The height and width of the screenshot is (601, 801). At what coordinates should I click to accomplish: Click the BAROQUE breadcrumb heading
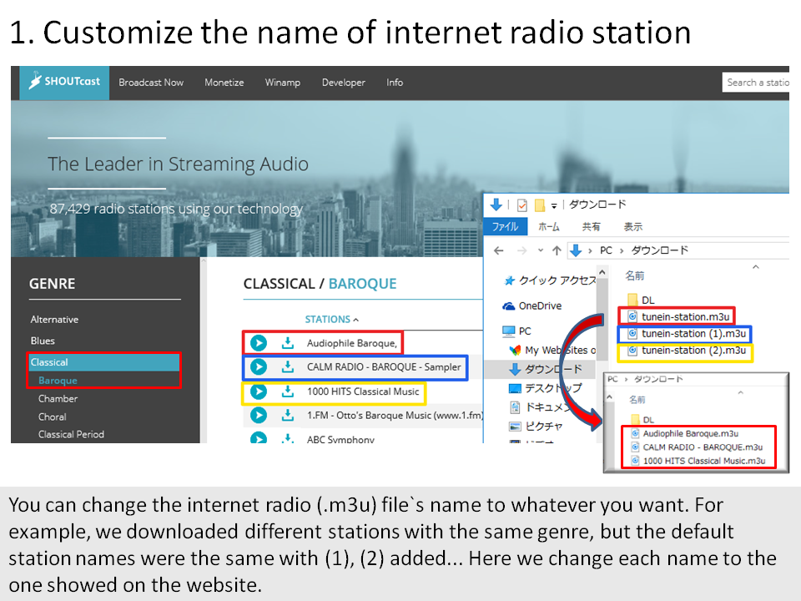362,284
